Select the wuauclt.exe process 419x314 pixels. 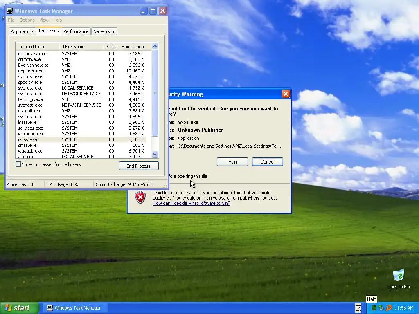click(81, 151)
